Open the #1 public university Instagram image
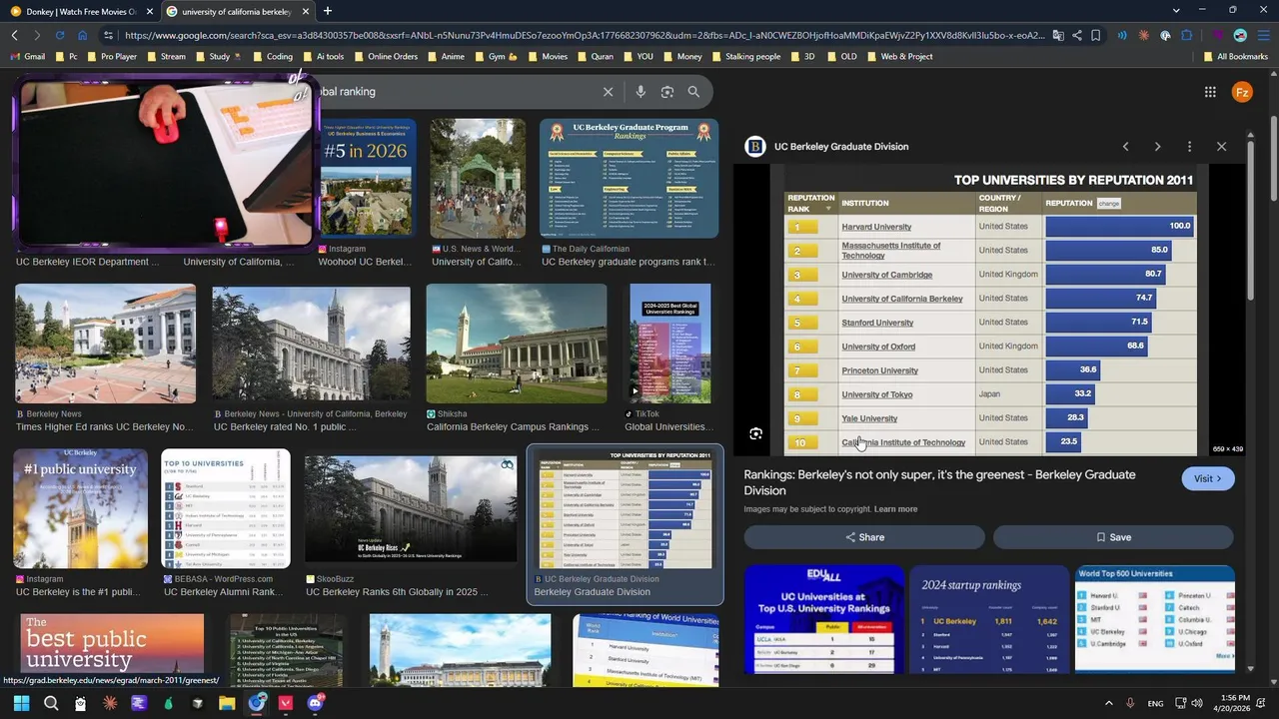 80,509
